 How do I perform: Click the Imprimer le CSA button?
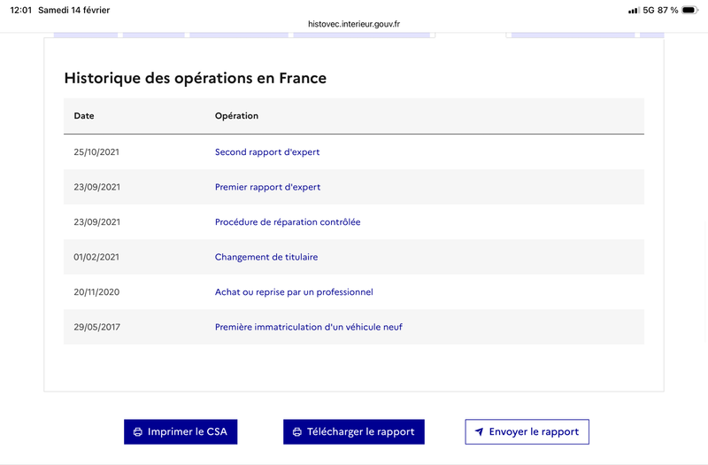tap(181, 432)
